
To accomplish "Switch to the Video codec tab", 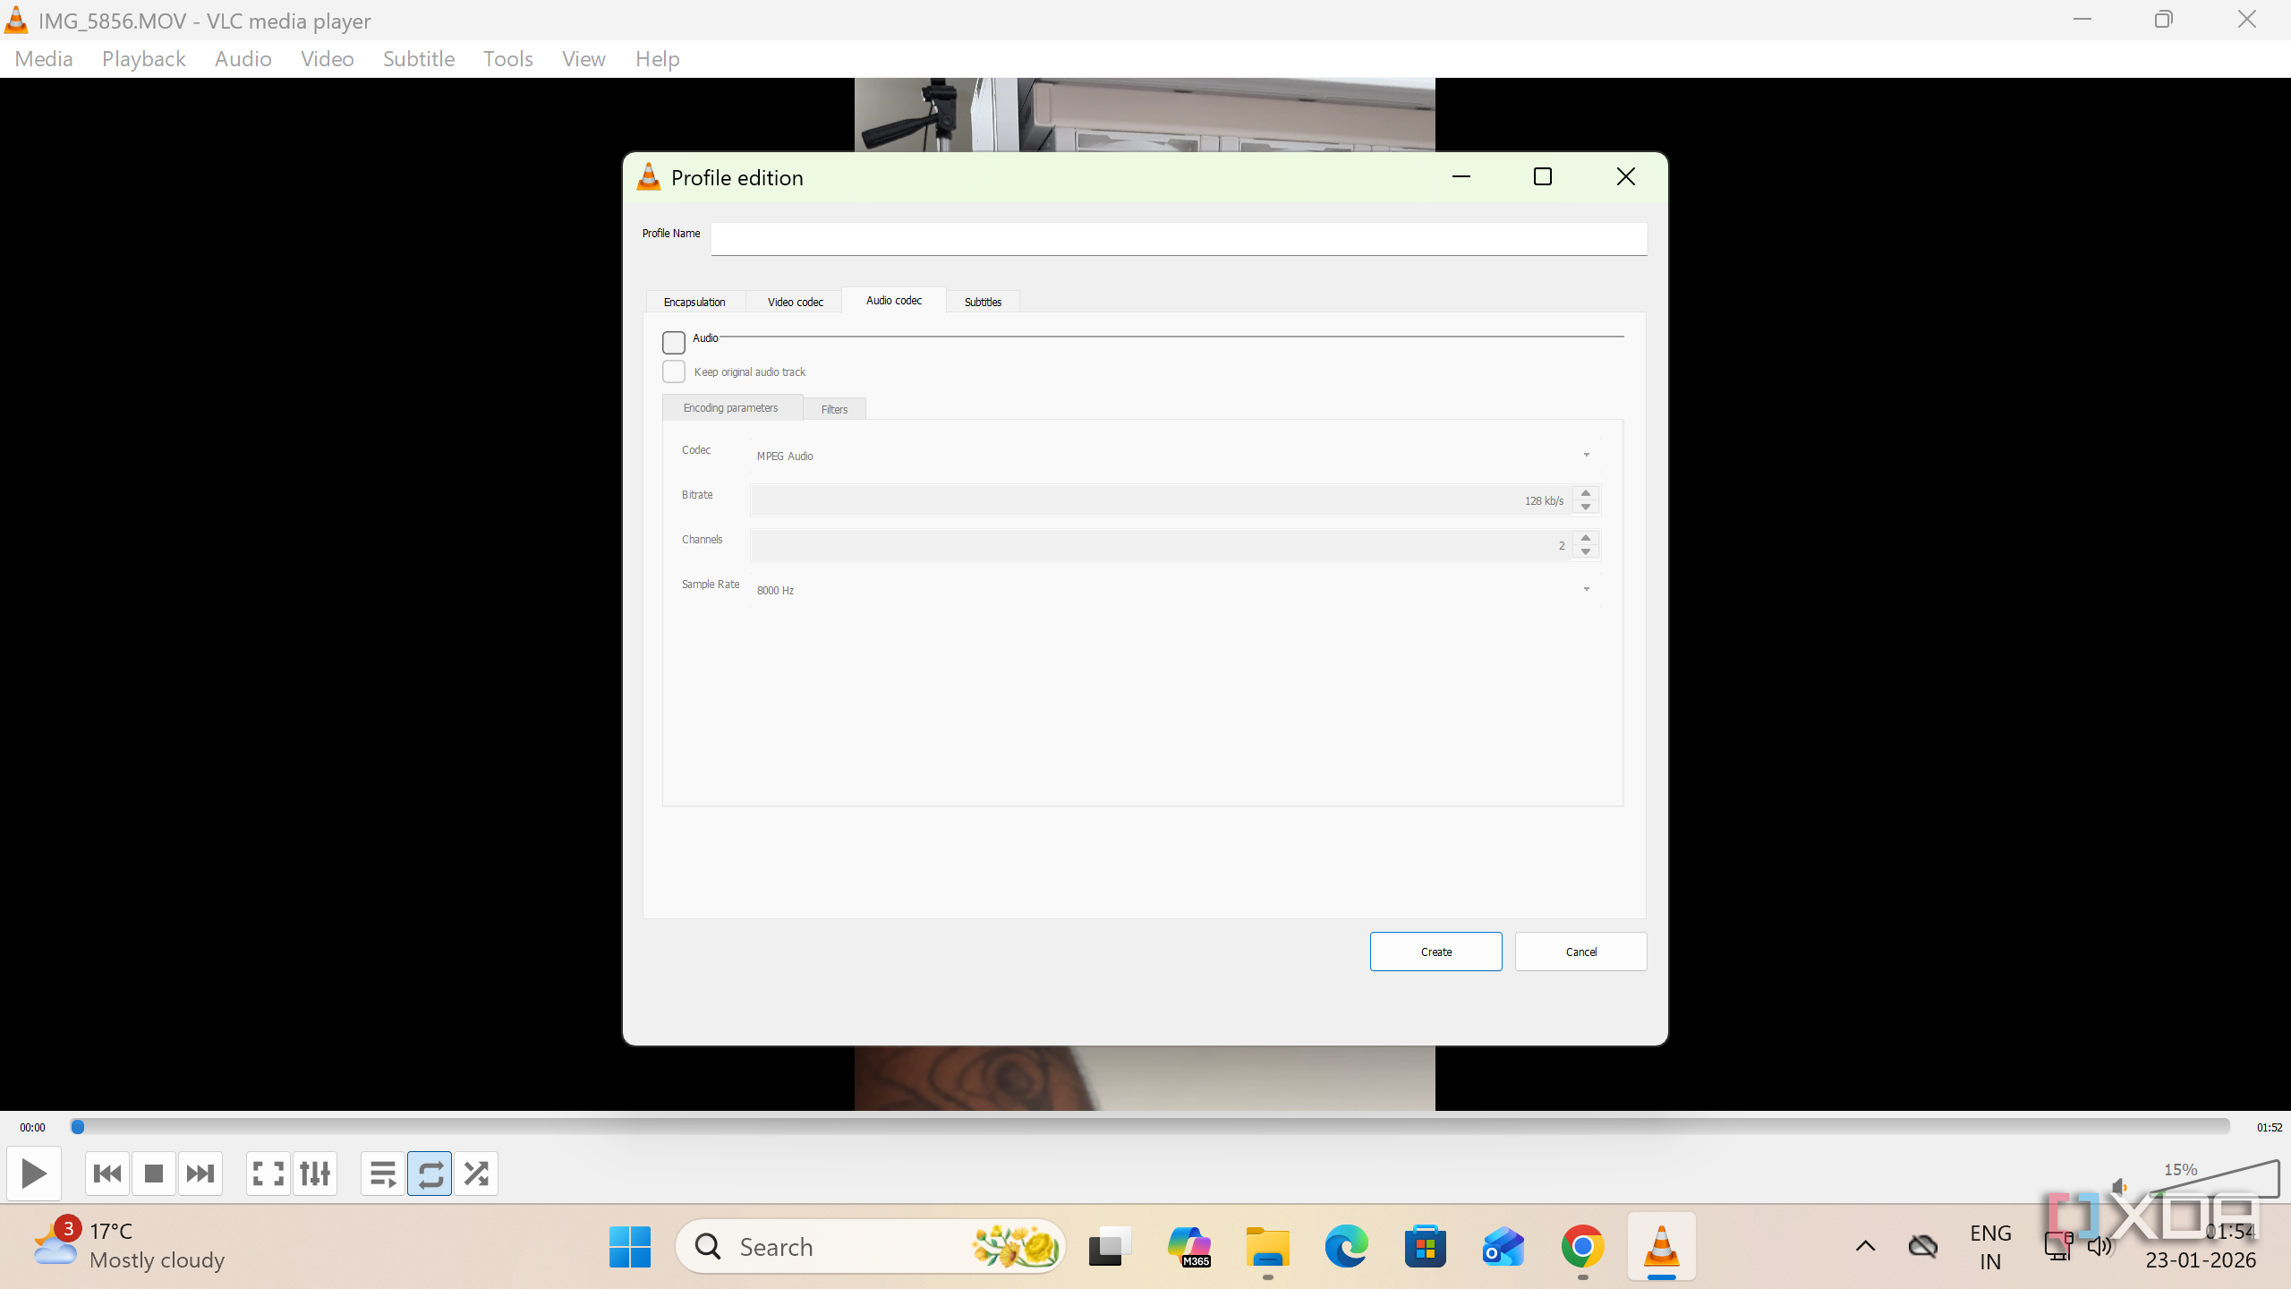I will coord(795,302).
